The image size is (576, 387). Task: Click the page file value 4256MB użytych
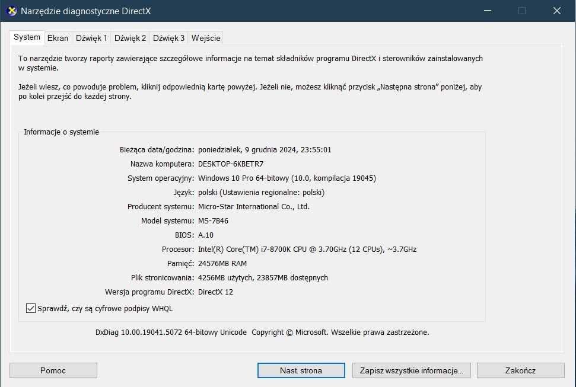point(263,278)
